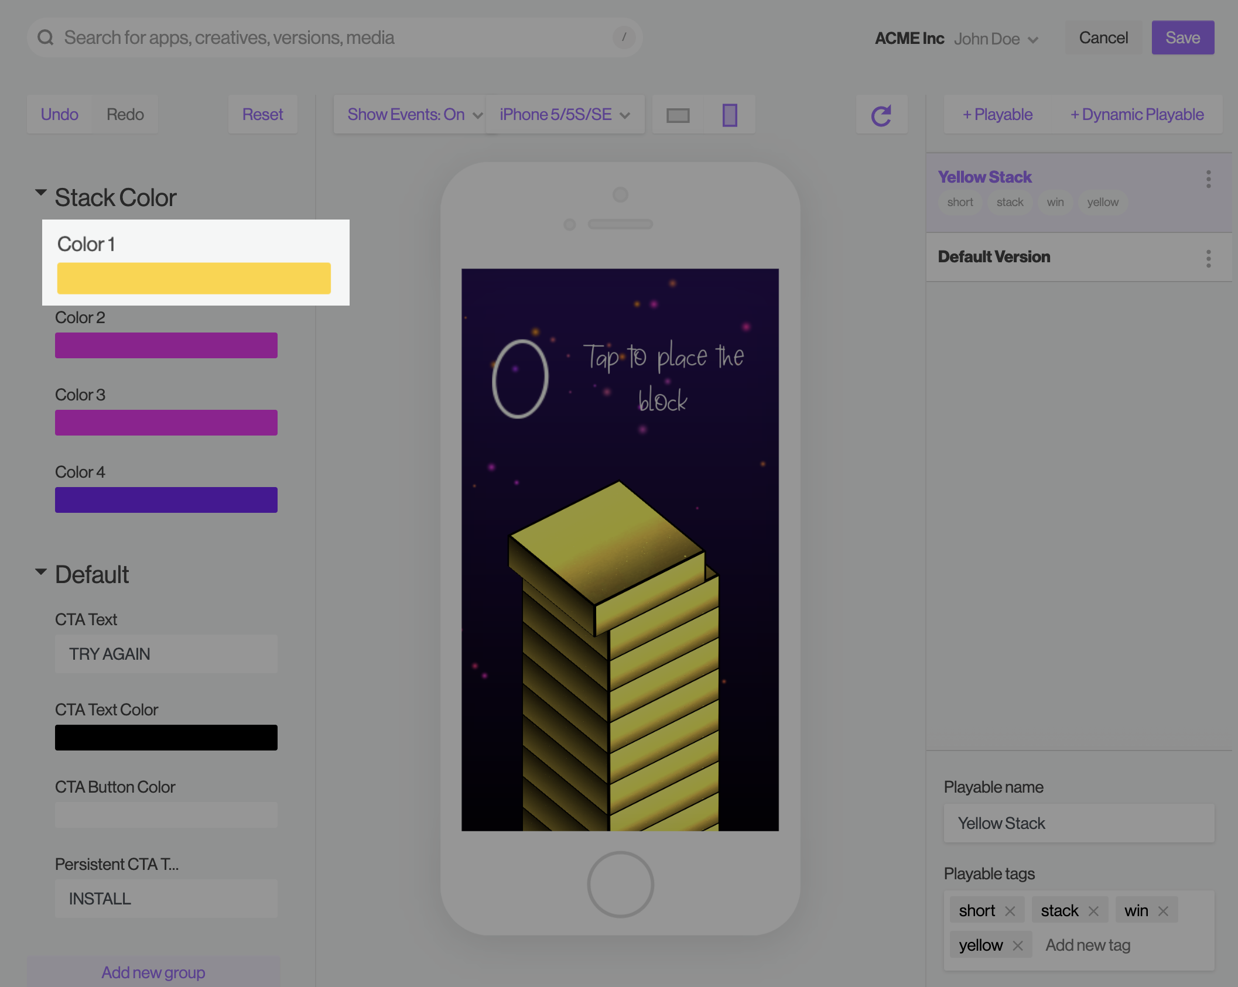1238x987 pixels.
Task: Click the Add Playable button icon
Action: (996, 113)
